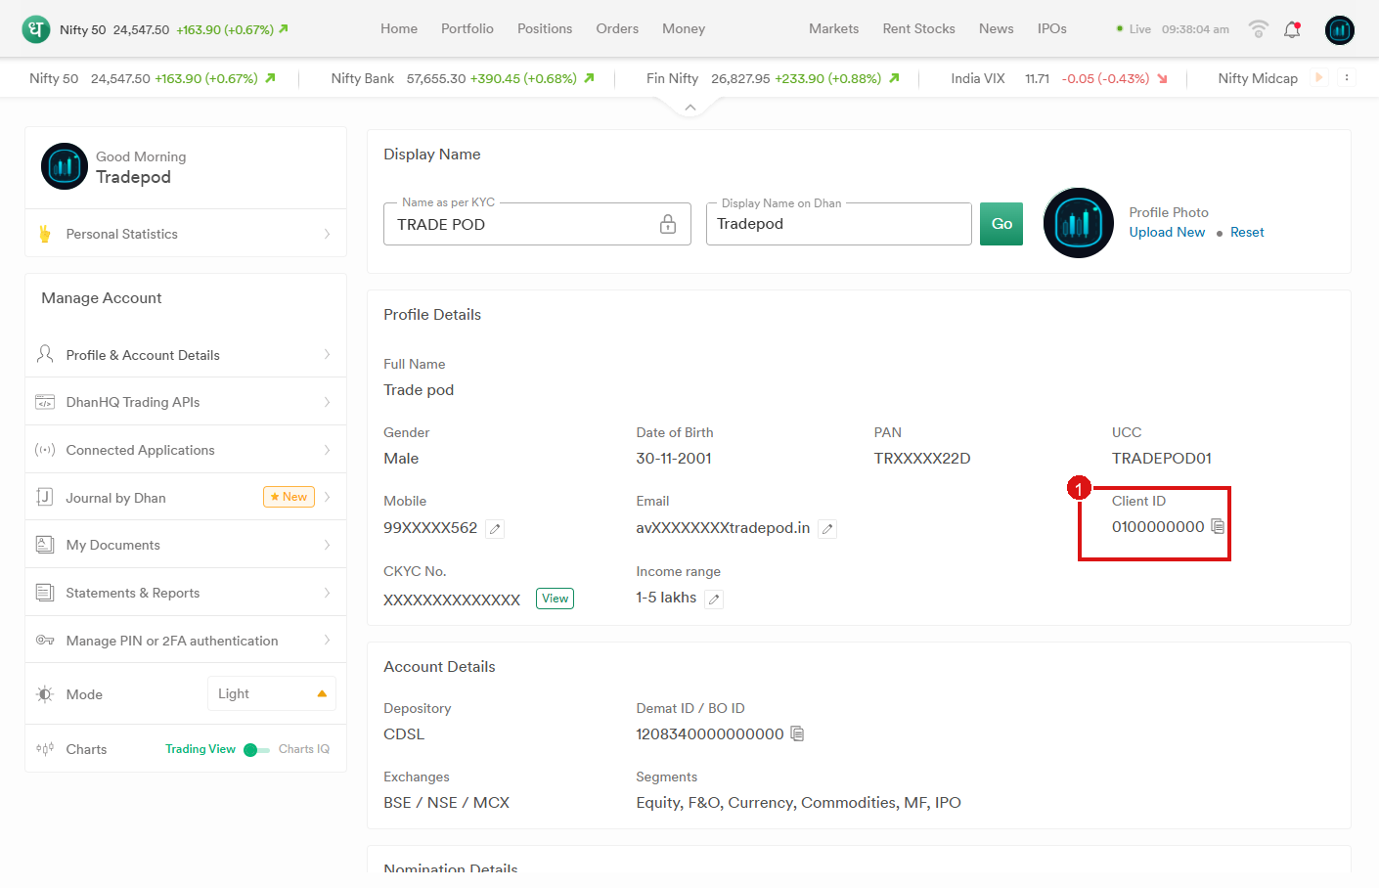Open Rent Stocks page

(x=919, y=29)
